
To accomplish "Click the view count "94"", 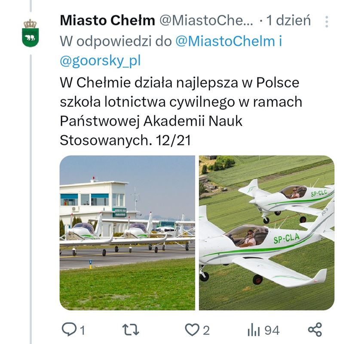I will 272,330.
